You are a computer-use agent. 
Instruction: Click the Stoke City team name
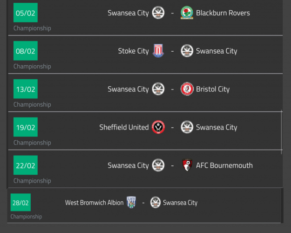(133, 51)
